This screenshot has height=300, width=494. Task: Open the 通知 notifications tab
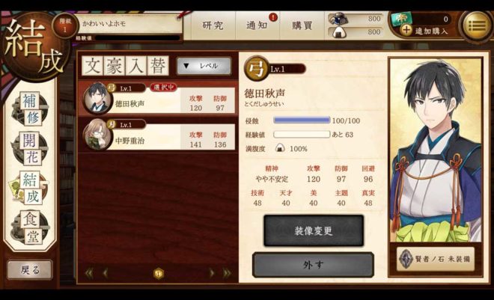(x=257, y=25)
